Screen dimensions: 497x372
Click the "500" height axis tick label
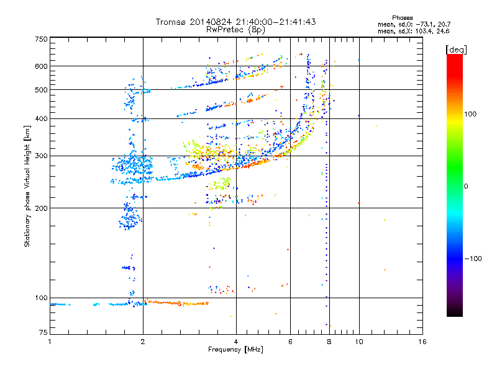click(41, 90)
